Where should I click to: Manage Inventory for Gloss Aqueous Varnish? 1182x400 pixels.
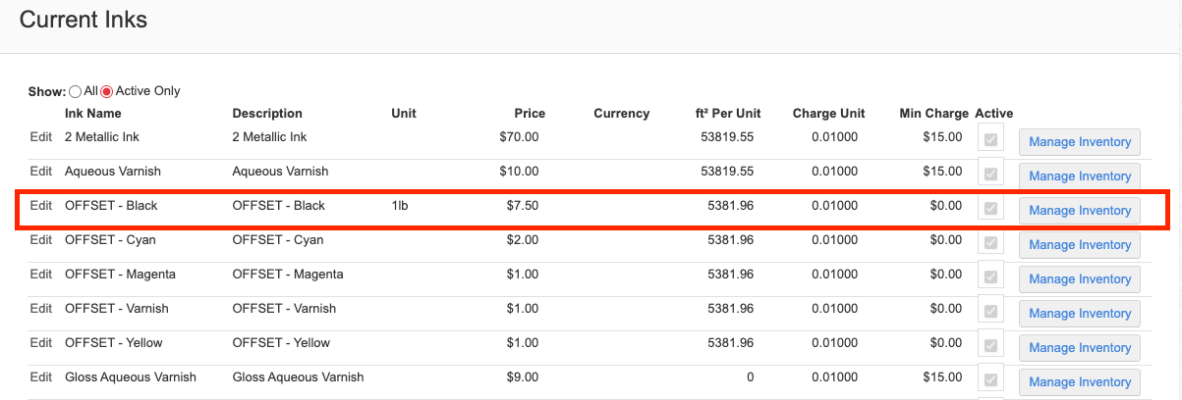(1080, 382)
